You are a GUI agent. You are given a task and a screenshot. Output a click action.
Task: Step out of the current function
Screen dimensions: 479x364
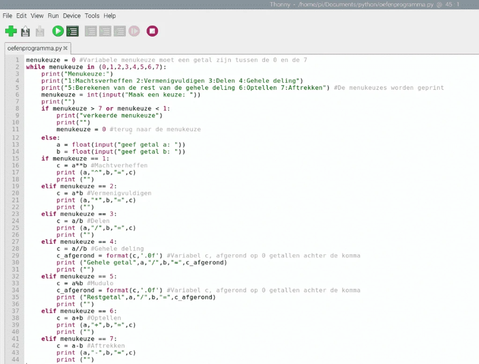coord(119,31)
